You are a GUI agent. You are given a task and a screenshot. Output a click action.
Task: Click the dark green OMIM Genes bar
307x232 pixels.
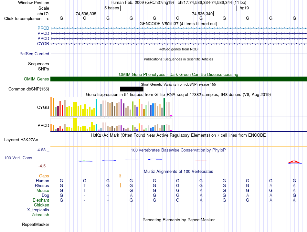179,79
